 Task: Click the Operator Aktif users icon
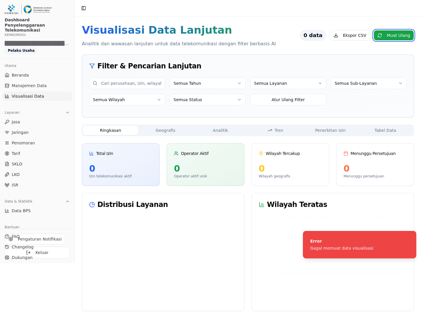coord(176,153)
